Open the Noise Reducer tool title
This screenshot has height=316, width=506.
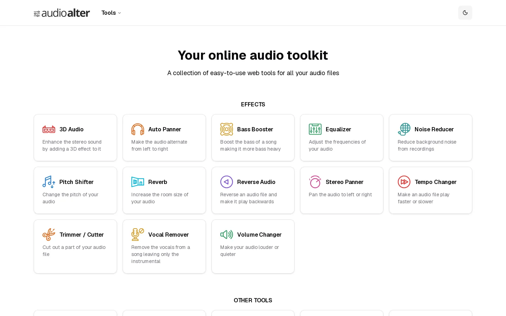click(x=434, y=129)
